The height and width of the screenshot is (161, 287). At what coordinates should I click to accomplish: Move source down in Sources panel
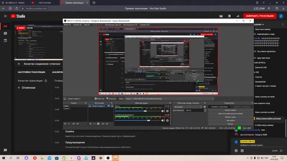tap(107, 124)
